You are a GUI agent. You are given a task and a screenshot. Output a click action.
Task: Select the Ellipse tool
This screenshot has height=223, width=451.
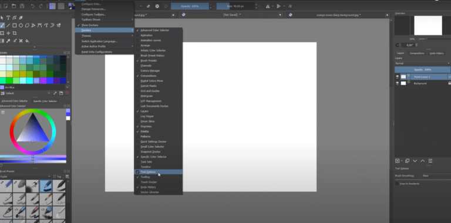tap(21, 25)
